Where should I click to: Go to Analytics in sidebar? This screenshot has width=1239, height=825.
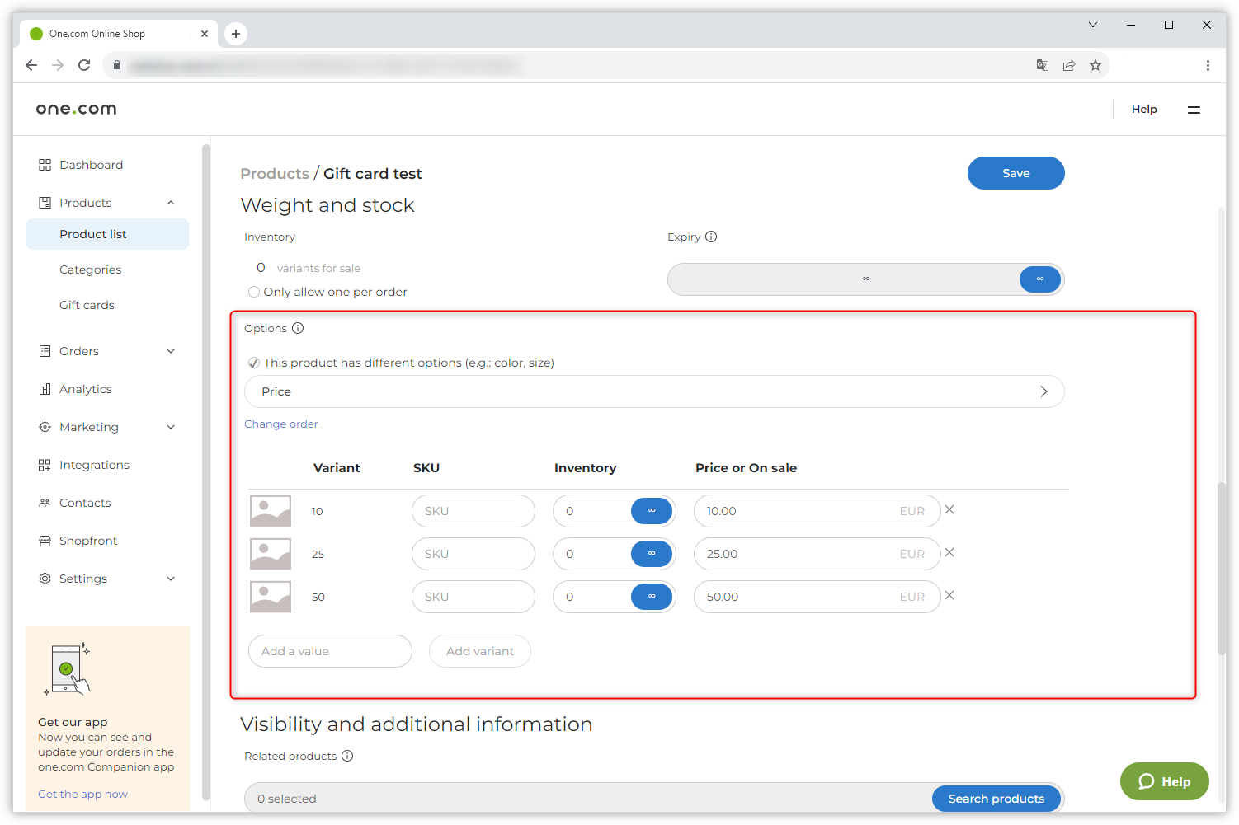(86, 389)
